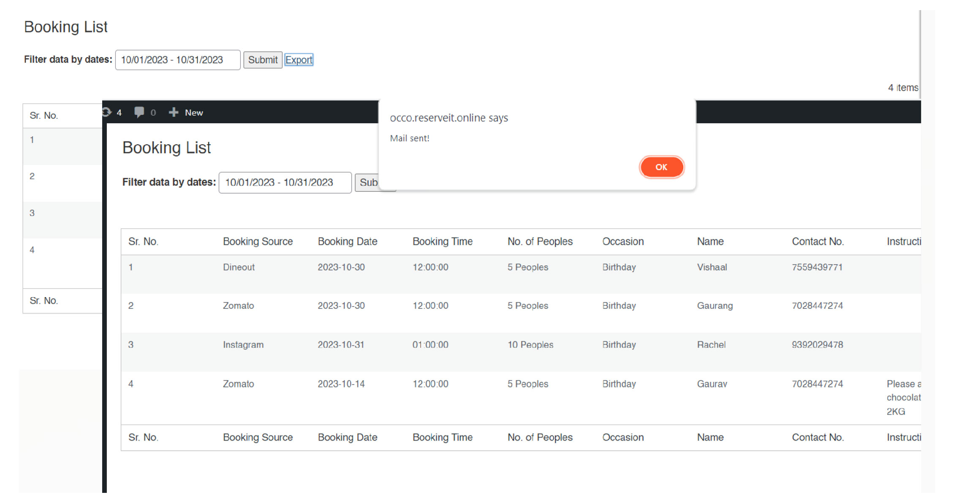Click the inner date range filter field

click(285, 182)
